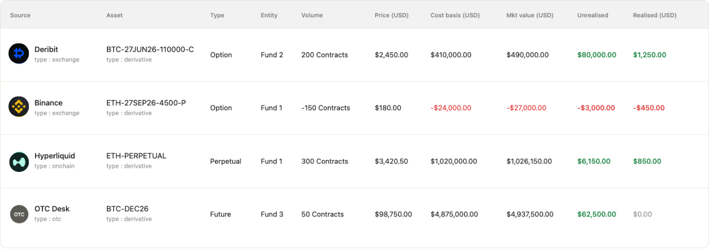Click the $80,000.00 unrealised value
Viewport: 709px width, 249px height.
click(x=597, y=55)
